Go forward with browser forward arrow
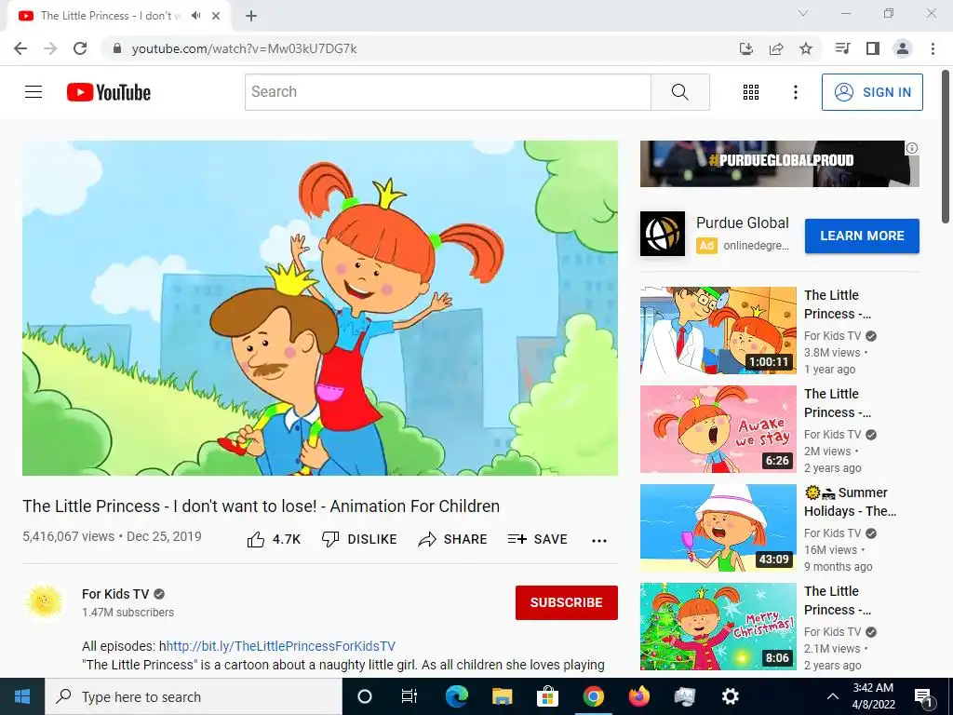953x715 pixels. (50, 48)
